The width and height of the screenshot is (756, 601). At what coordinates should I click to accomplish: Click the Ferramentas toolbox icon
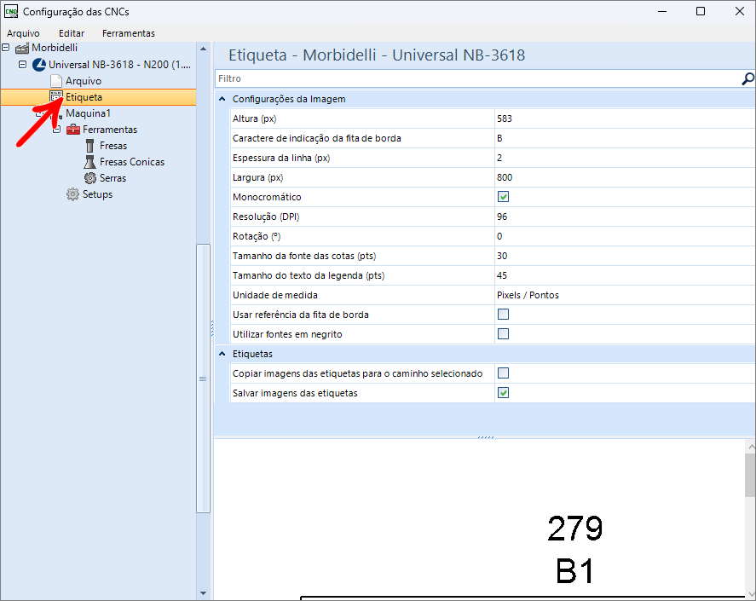[73, 130]
